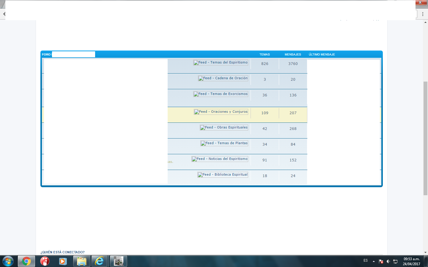This screenshot has width=428, height=267.
Task: Select the Feed - Obras Espirituales icon
Action: click(224, 128)
